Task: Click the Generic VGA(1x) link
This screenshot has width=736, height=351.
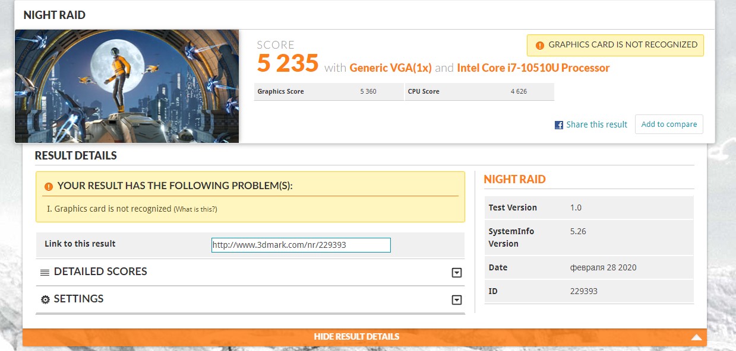Action: [x=390, y=68]
